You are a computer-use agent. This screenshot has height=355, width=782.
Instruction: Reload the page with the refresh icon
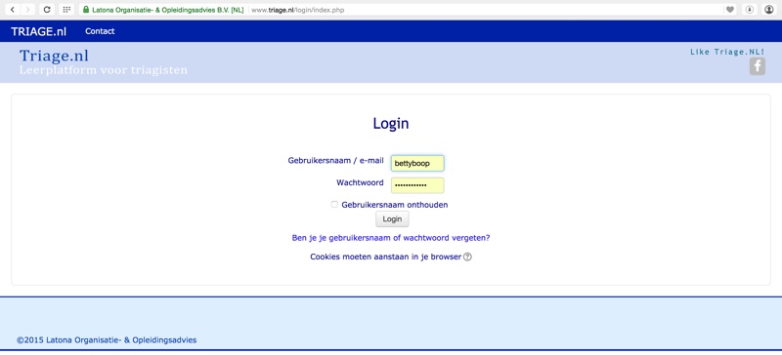pyautogui.click(x=47, y=10)
